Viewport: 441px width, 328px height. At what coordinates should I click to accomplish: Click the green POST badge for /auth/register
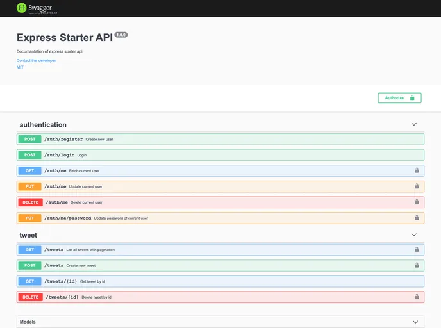click(x=30, y=139)
